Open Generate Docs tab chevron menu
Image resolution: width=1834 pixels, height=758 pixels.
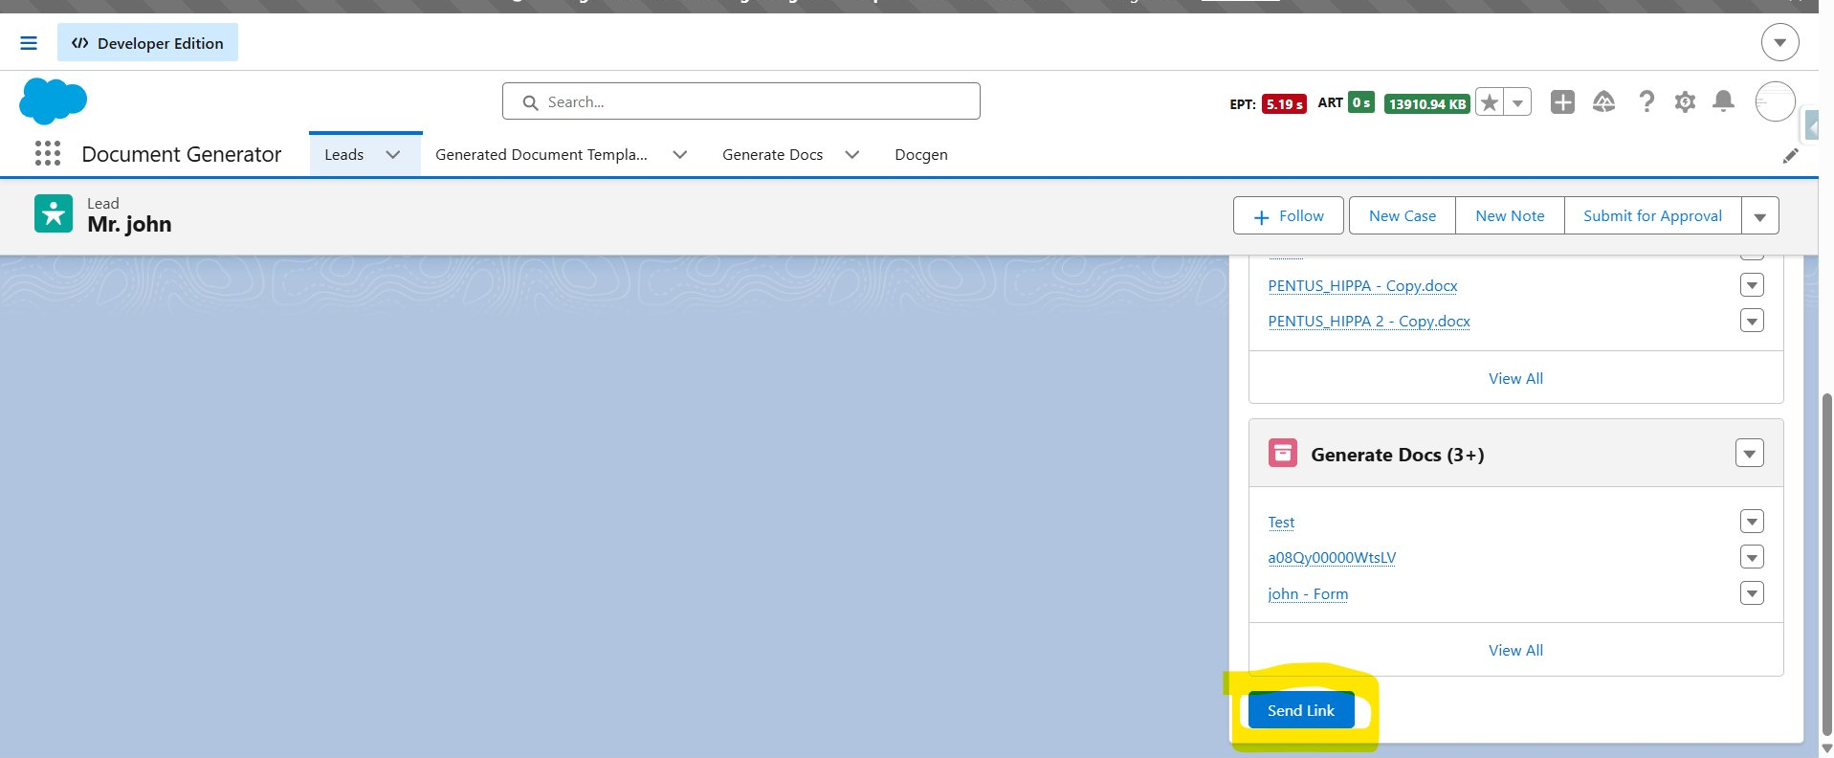point(852,154)
